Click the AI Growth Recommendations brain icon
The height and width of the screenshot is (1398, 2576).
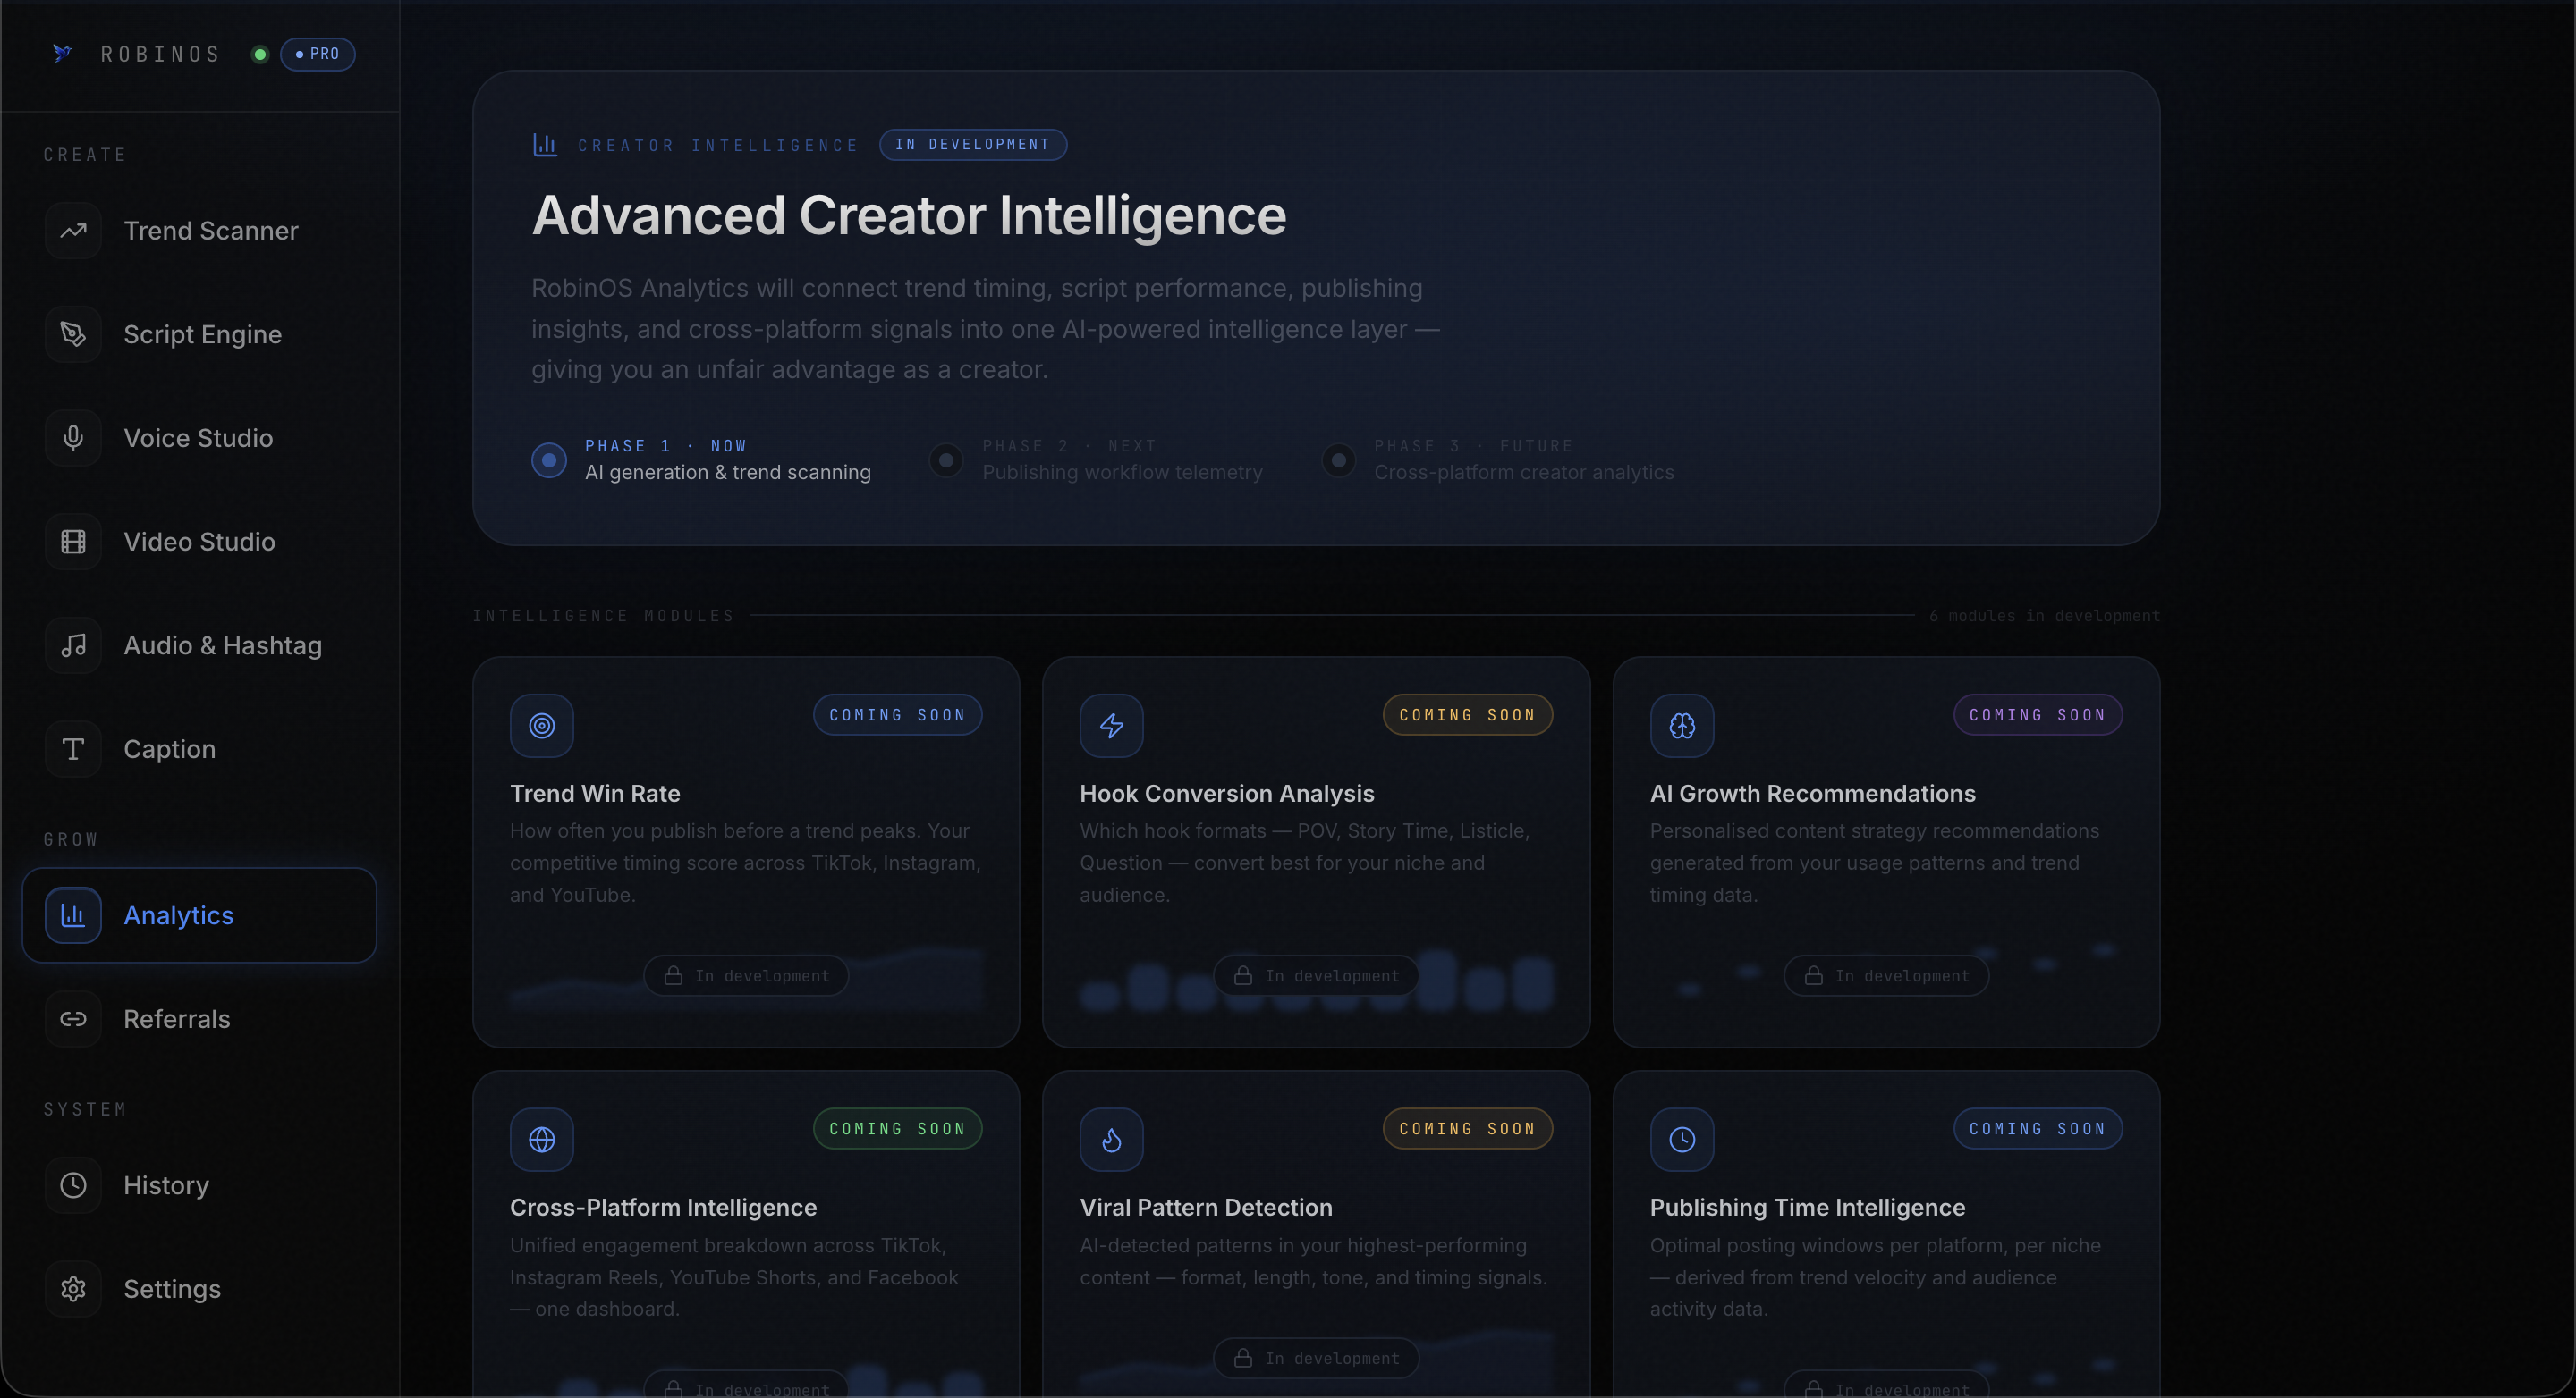point(1682,726)
